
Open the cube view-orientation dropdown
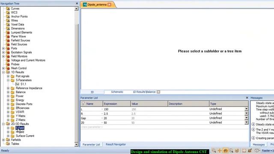pyautogui.click(x=257, y=151)
